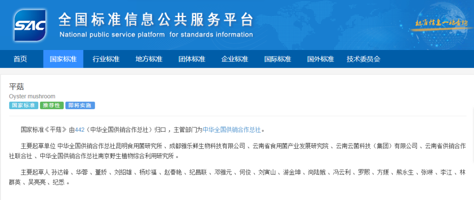Click the blue 国家标准 tag under the title
474x200 pixels.
pos(23,105)
